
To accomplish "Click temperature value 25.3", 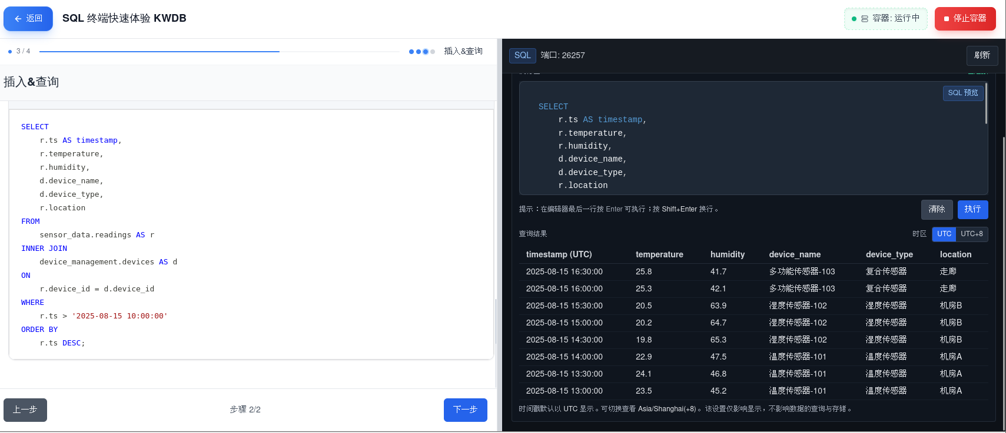I will pyautogui.click(x=643, y=288).
